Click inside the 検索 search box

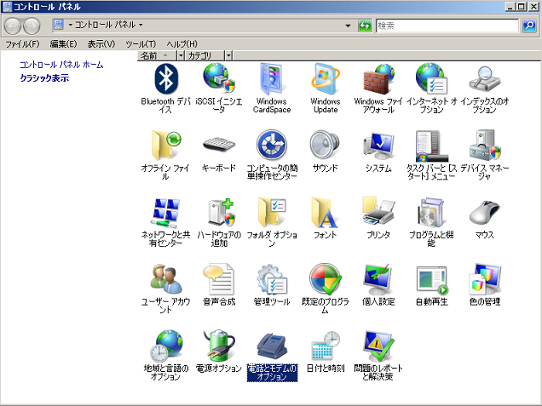[x=447, y=26]
